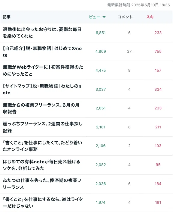Screen dimensions: 173x214
Task: Open article ふたつの仕事を失った、停滞期
Action: (42, 184)
